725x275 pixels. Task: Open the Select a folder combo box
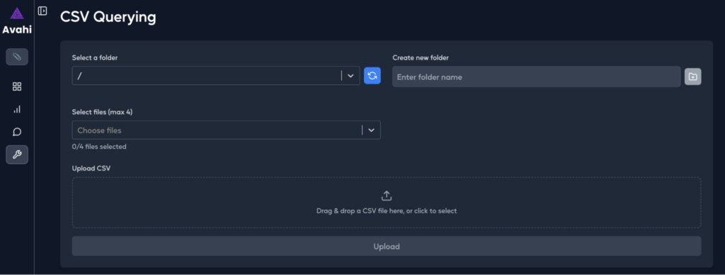point(216,75)
